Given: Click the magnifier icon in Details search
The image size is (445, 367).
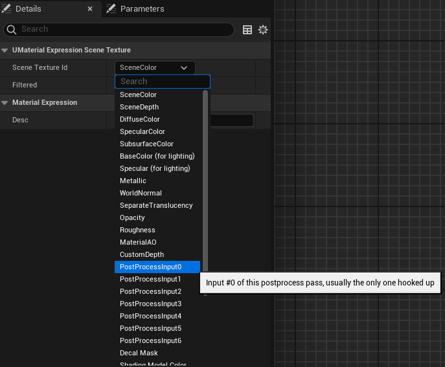Looking at the screenshot, I should (x=11, y=29).
